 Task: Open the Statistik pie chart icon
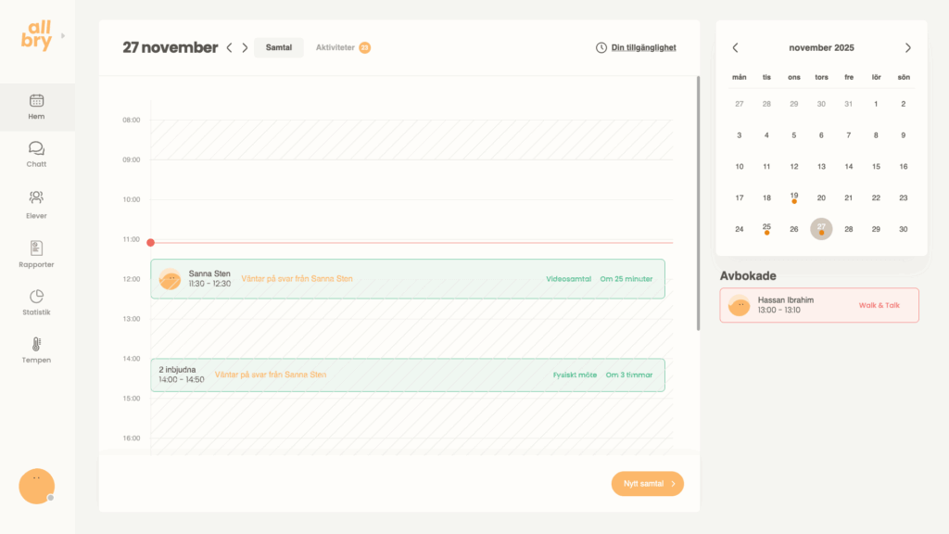pyautogui.click(x=36, y=297)
